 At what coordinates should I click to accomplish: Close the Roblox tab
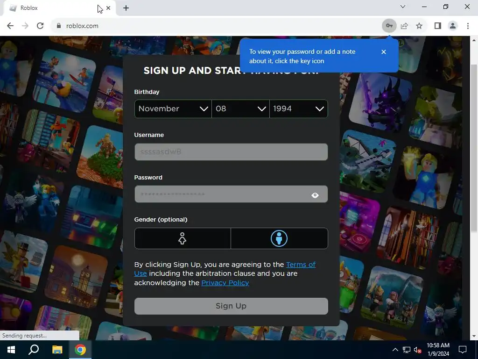pos(108,8)
